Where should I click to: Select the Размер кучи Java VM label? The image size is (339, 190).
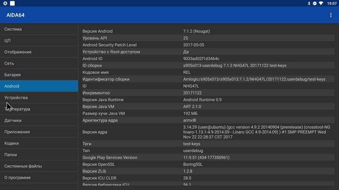[x=103, y=114]
